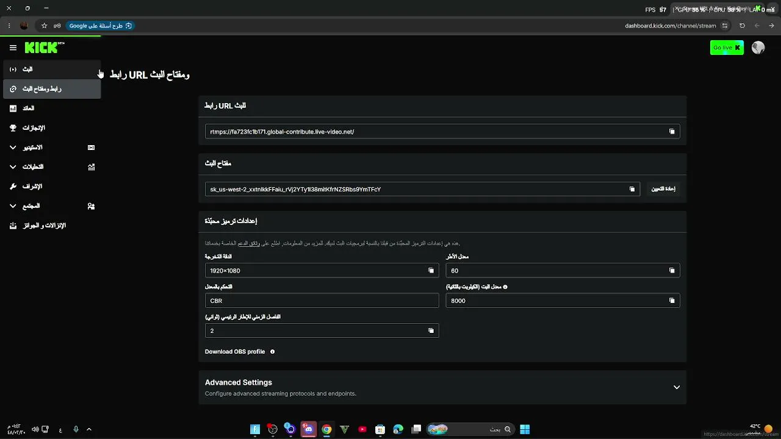Click the Fortnite icon on the taskbar

(255, 429)
